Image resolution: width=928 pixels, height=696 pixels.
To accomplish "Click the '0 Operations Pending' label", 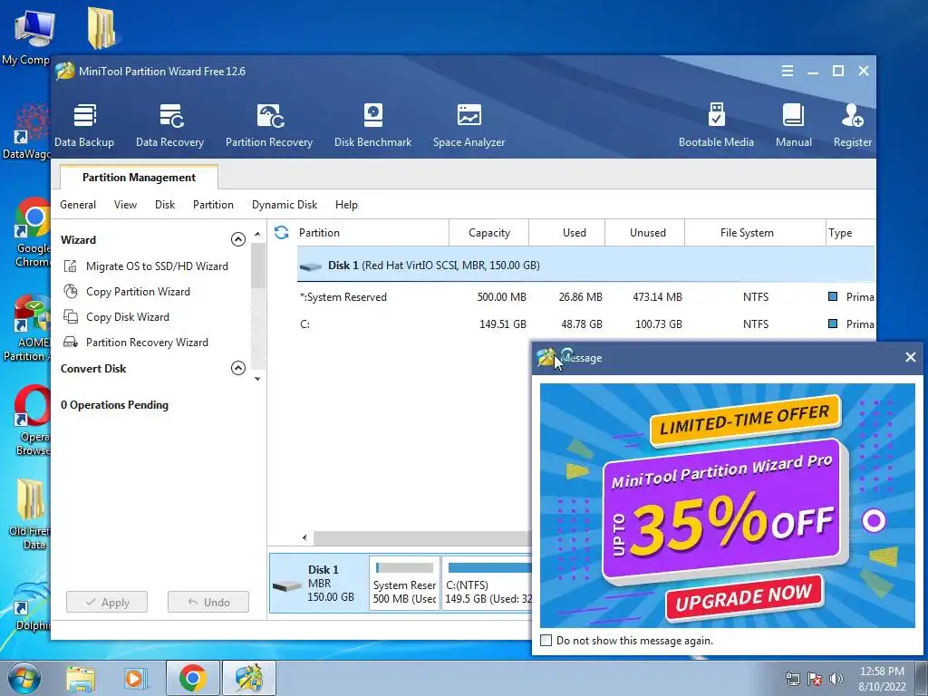I will pyautogui.click(x=115, y=405).
